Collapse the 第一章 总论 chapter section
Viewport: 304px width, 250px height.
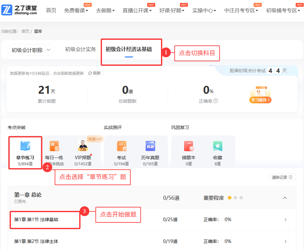[285, 198]
